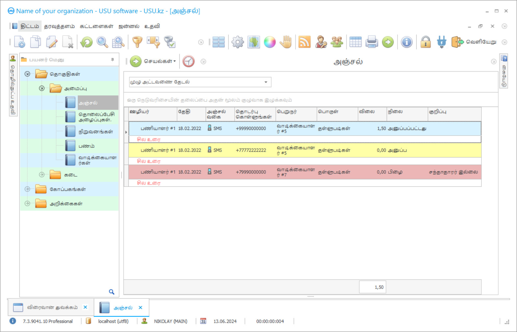Expand the கடை folder node

tap(42, 175)
